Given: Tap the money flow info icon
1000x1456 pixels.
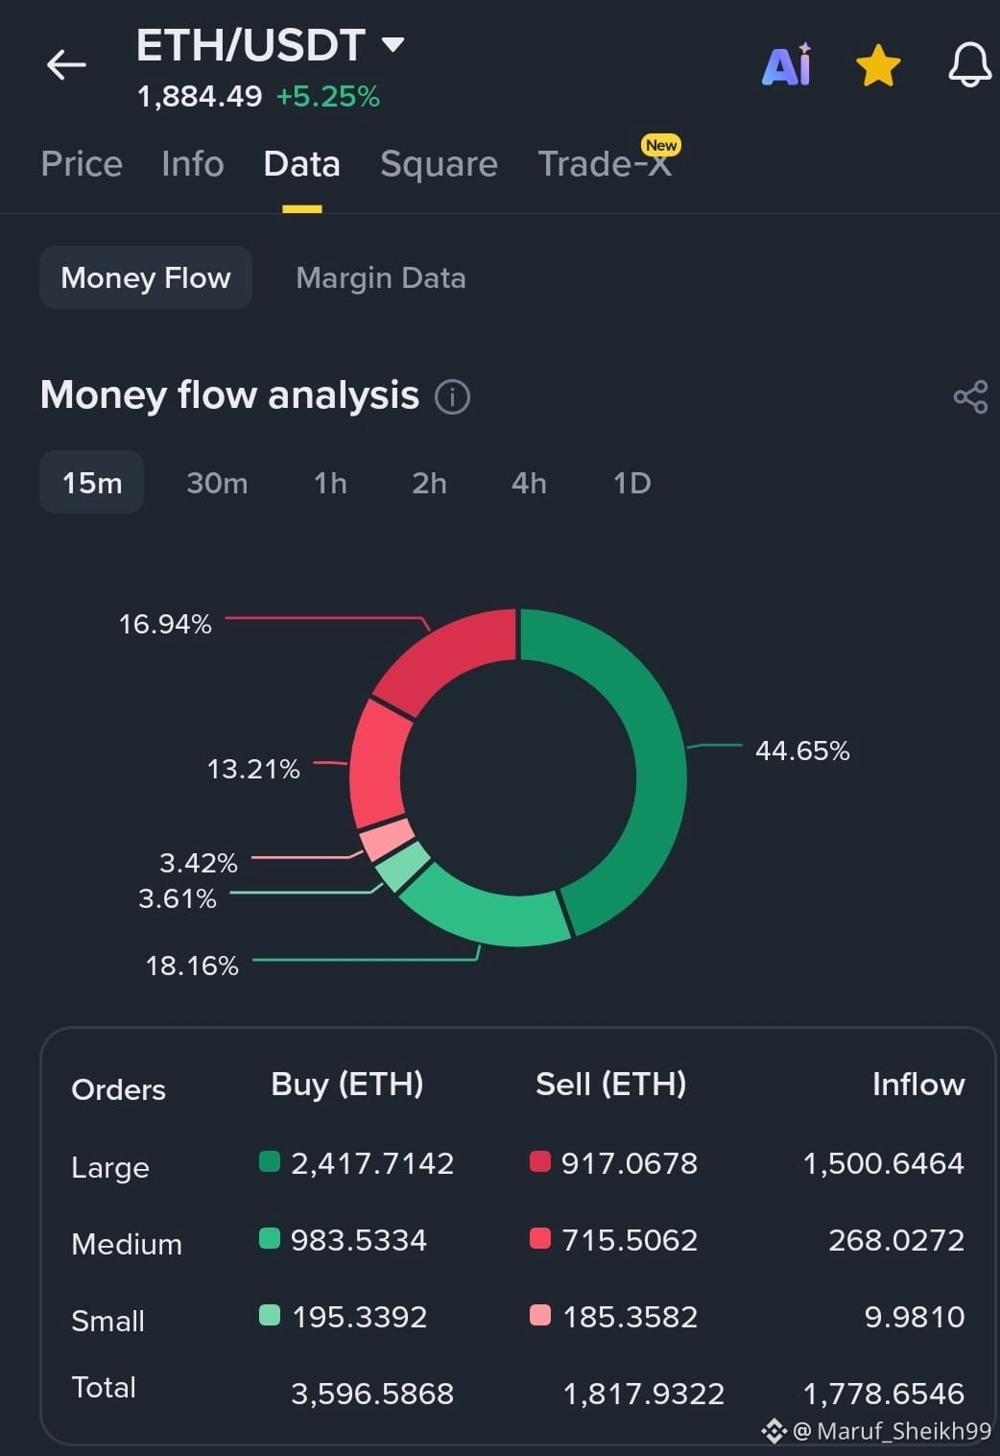Looking at the screenshot, I should point(453,396).
